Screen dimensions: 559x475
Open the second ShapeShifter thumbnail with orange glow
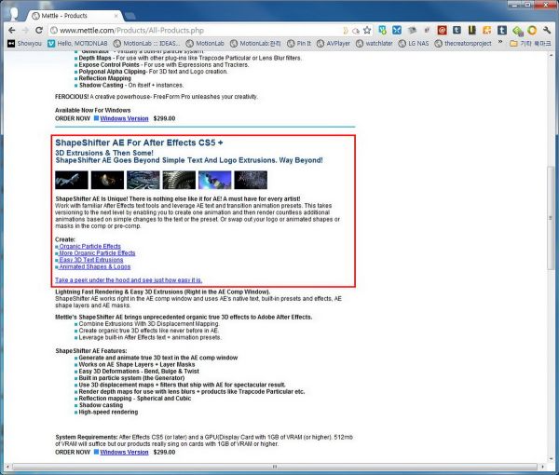107,180
